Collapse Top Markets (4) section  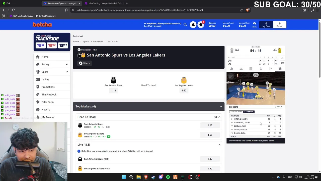(x=221, y=107)
